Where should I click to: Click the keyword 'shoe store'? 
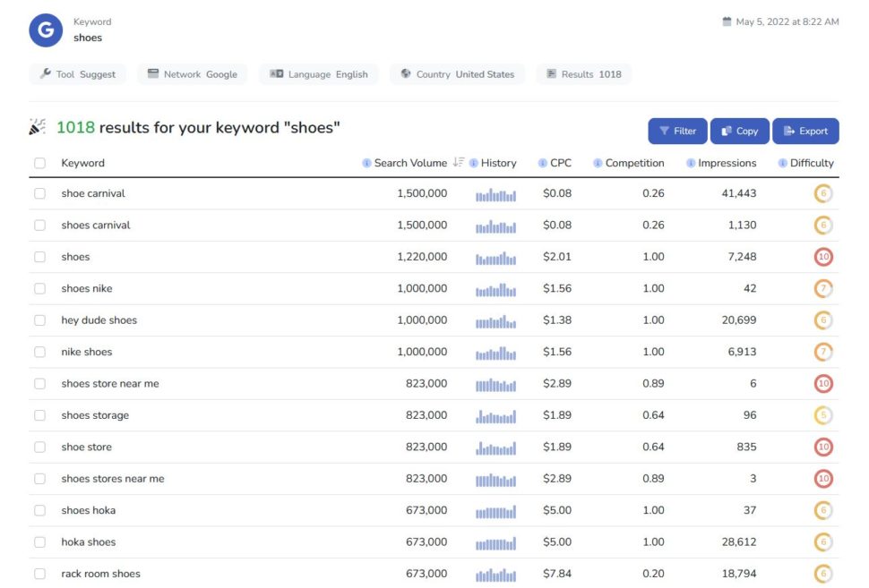[87, 447]
